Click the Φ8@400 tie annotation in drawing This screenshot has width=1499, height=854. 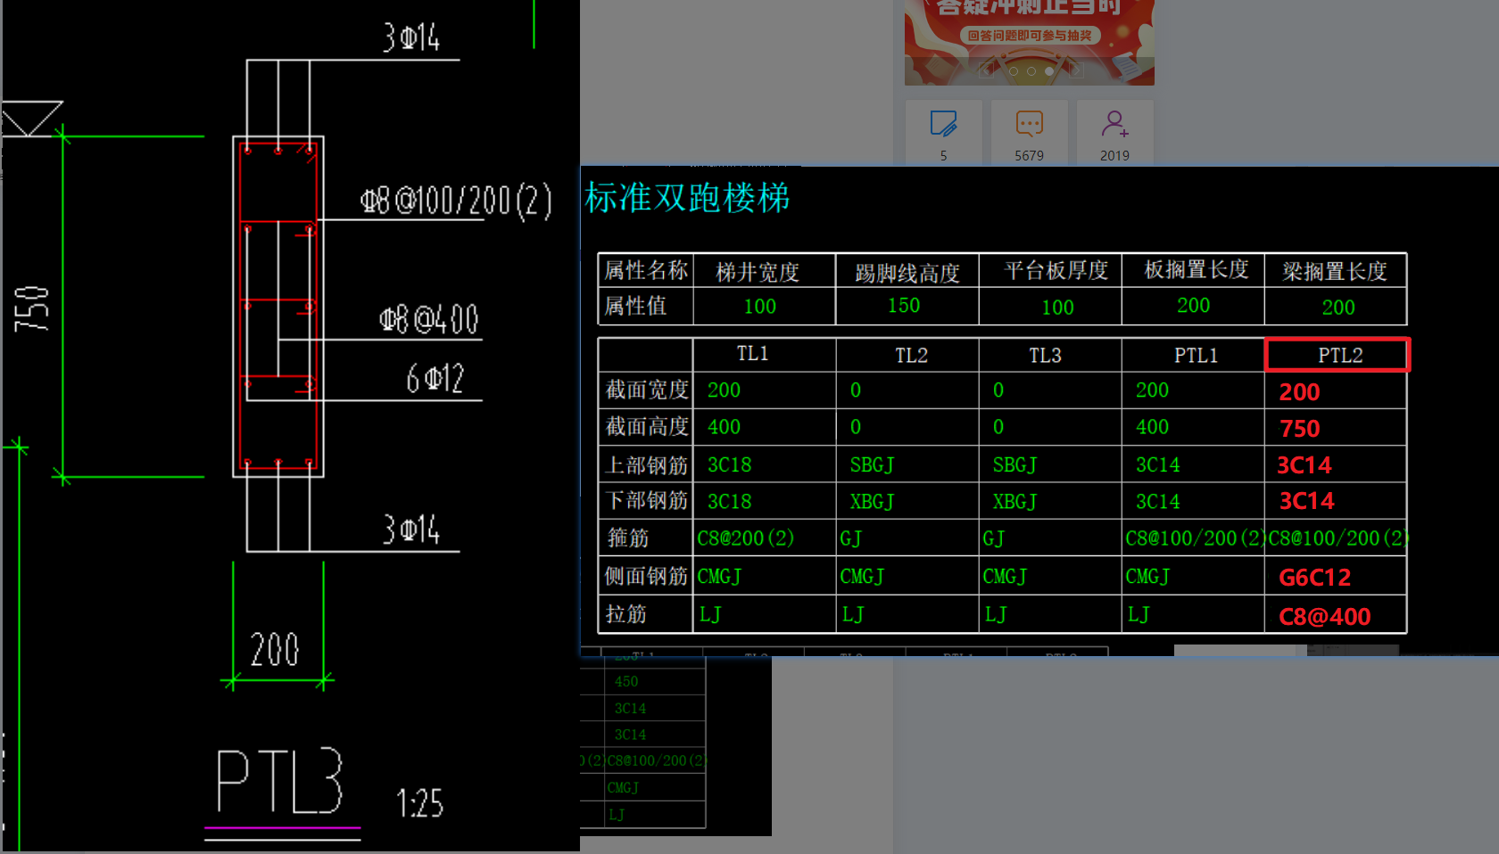pos(428,319)
